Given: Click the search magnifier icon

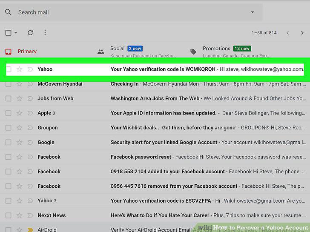Looking at the screenshot, I should pos(8,12).
